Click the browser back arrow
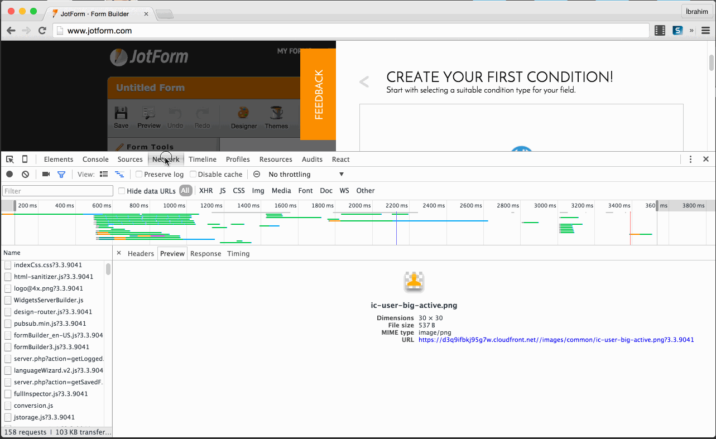Image resolution: width=716 pixels, height=439 pixels. (11, 31)
